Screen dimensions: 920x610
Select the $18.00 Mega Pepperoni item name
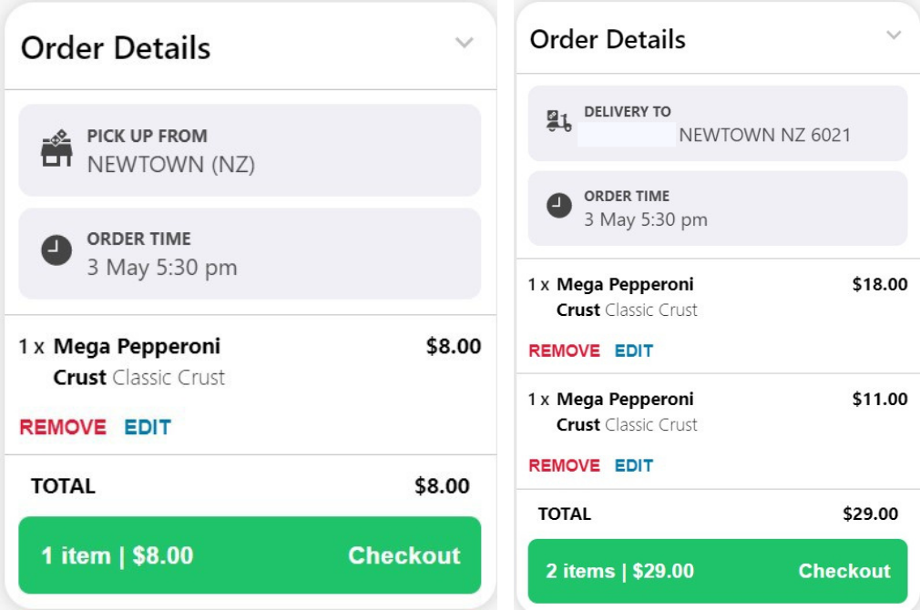click(x=625, y=284)
